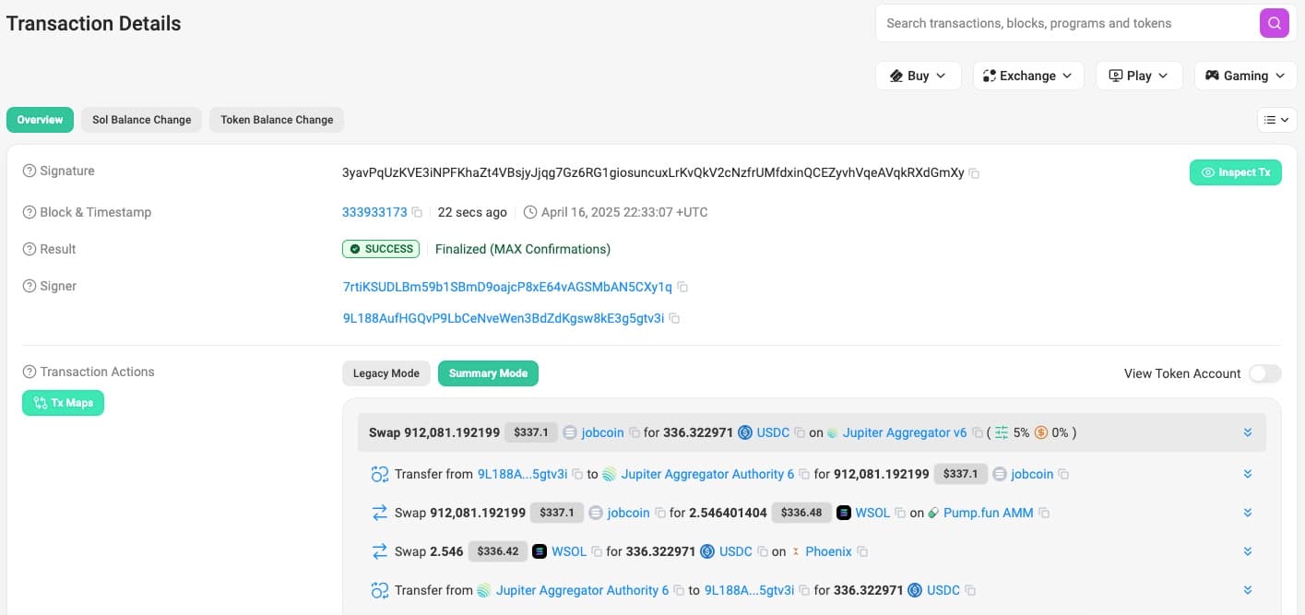Viewport: 1305px width, 615px height.
Task: Click 'Finalized (MAX Confirmations)' text
Action: click(523, 249)
